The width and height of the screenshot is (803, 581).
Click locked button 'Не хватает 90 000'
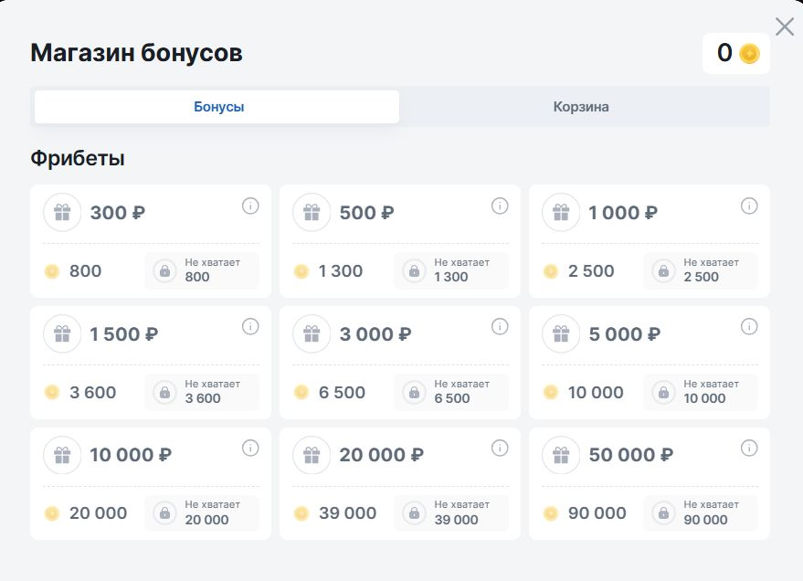click(x=701, y=513)
